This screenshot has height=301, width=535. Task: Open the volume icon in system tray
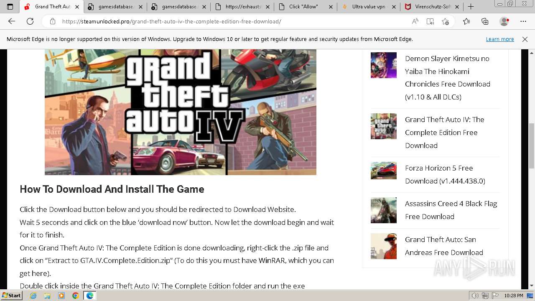click(x=476, y=296)
